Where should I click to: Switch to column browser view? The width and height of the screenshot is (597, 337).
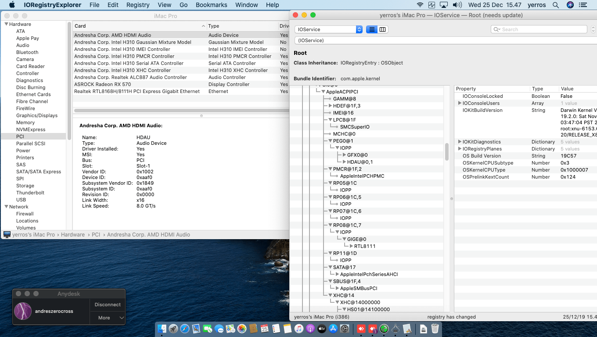click(x=383, y=29)
